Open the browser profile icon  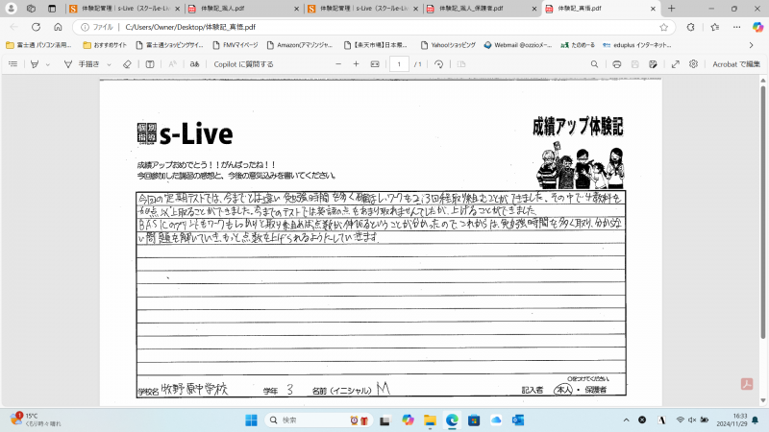coord(11,9)
